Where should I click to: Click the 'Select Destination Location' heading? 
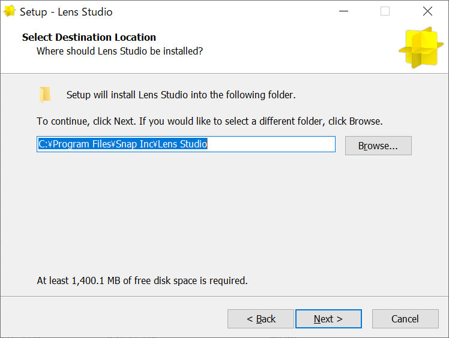[x=89, y=37]
